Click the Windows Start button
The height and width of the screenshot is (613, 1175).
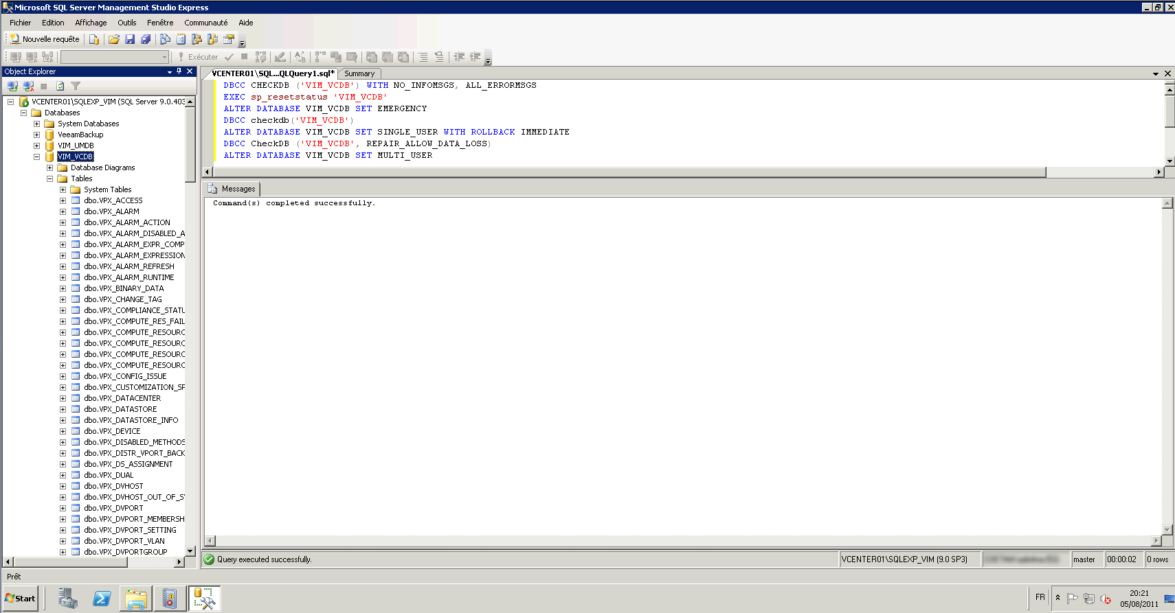click(21, 599)
